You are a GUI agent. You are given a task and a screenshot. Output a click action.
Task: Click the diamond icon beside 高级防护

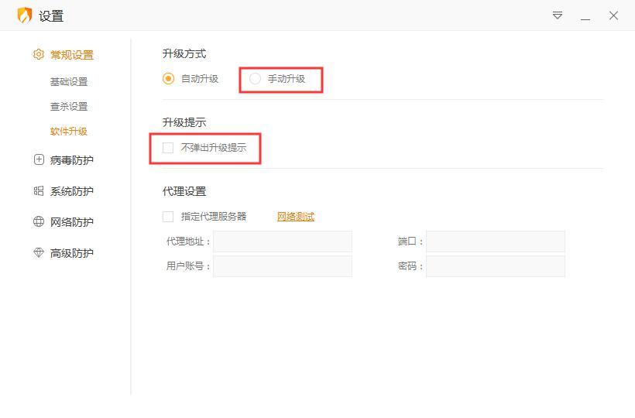point(39,253)
